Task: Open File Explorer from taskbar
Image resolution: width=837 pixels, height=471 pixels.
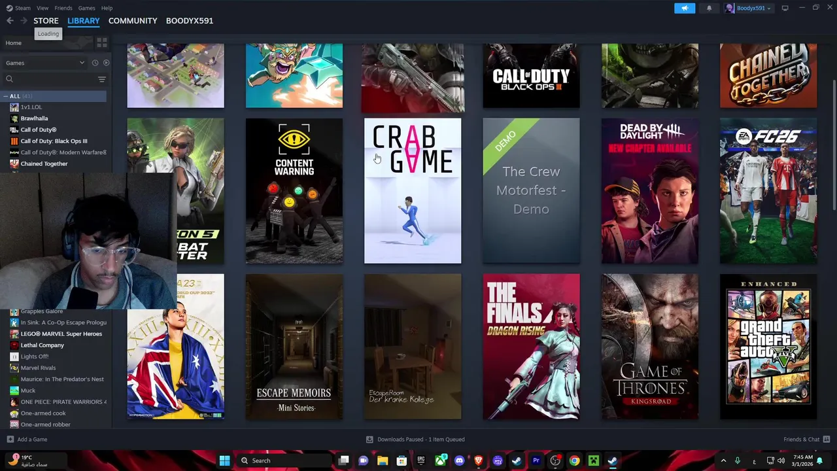Action: 383,461
